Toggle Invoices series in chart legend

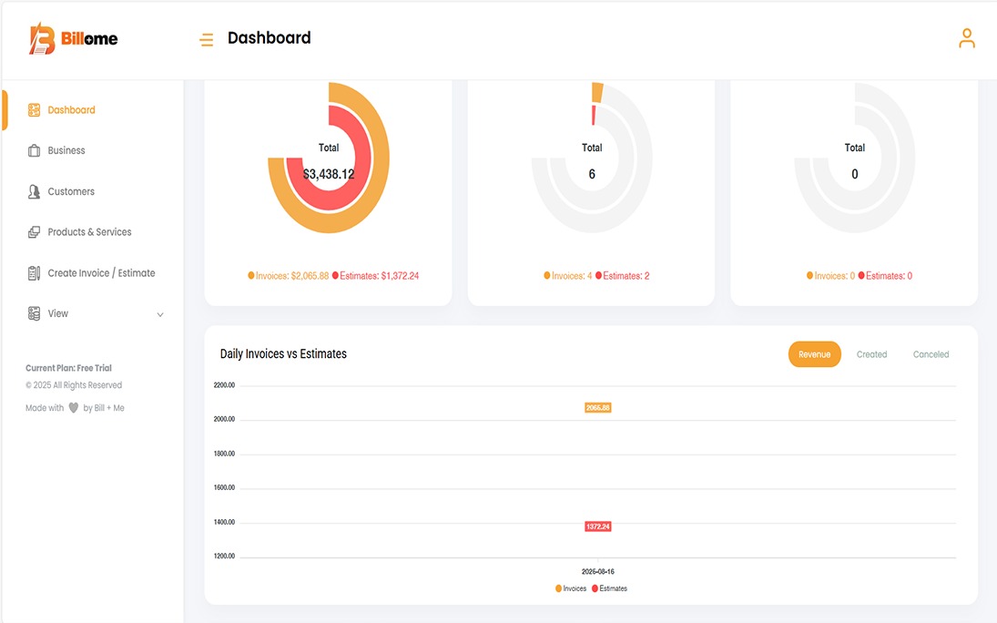tap(571, 588)
